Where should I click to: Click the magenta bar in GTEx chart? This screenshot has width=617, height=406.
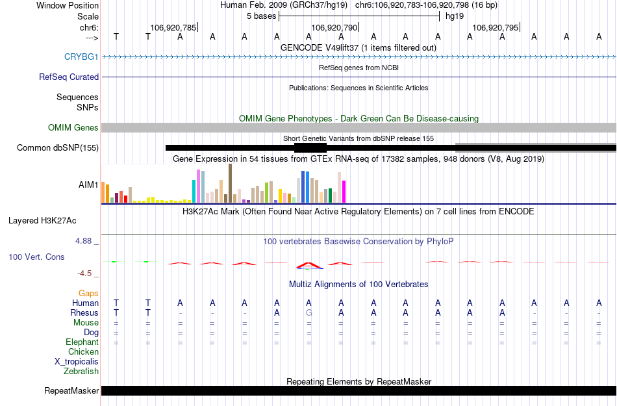[344, 192]
